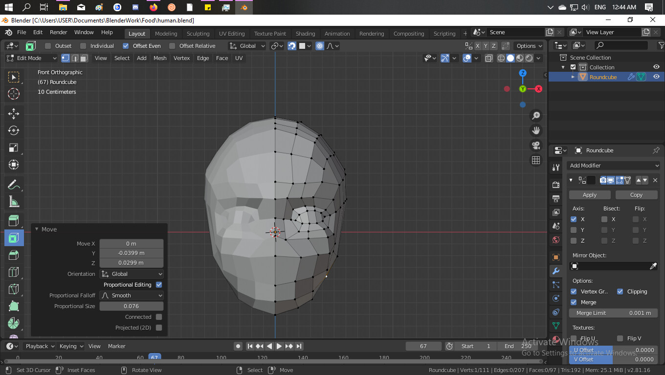Activate the Rotate tool
Screen dimensions: 665x375
[x=13, y=130]
